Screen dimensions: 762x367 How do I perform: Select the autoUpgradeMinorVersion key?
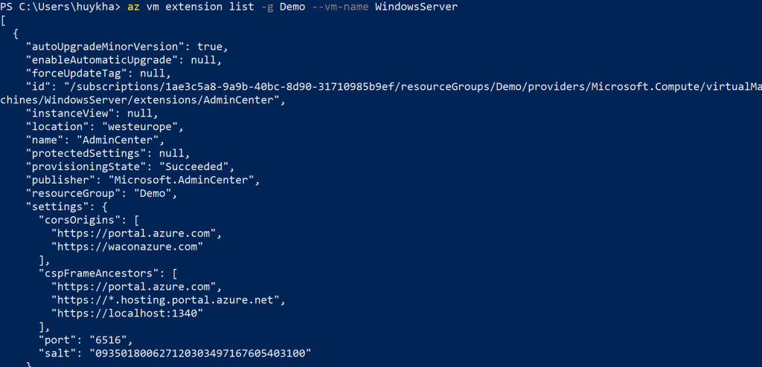click(x=107, y=46)
